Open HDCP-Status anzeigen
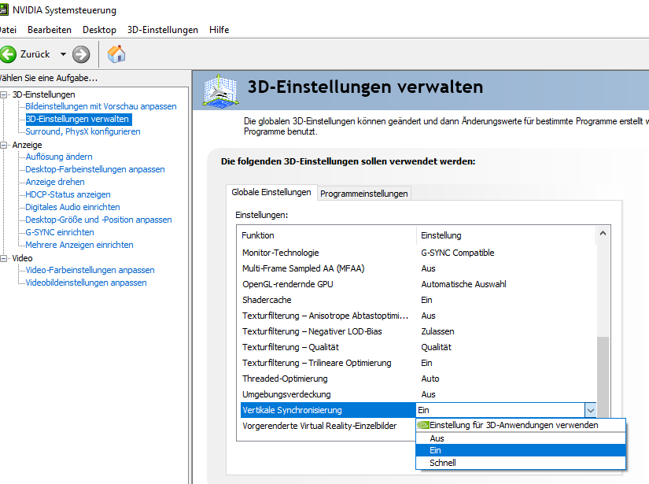This screenshot has width=649, height=484. tap(68, 194)
